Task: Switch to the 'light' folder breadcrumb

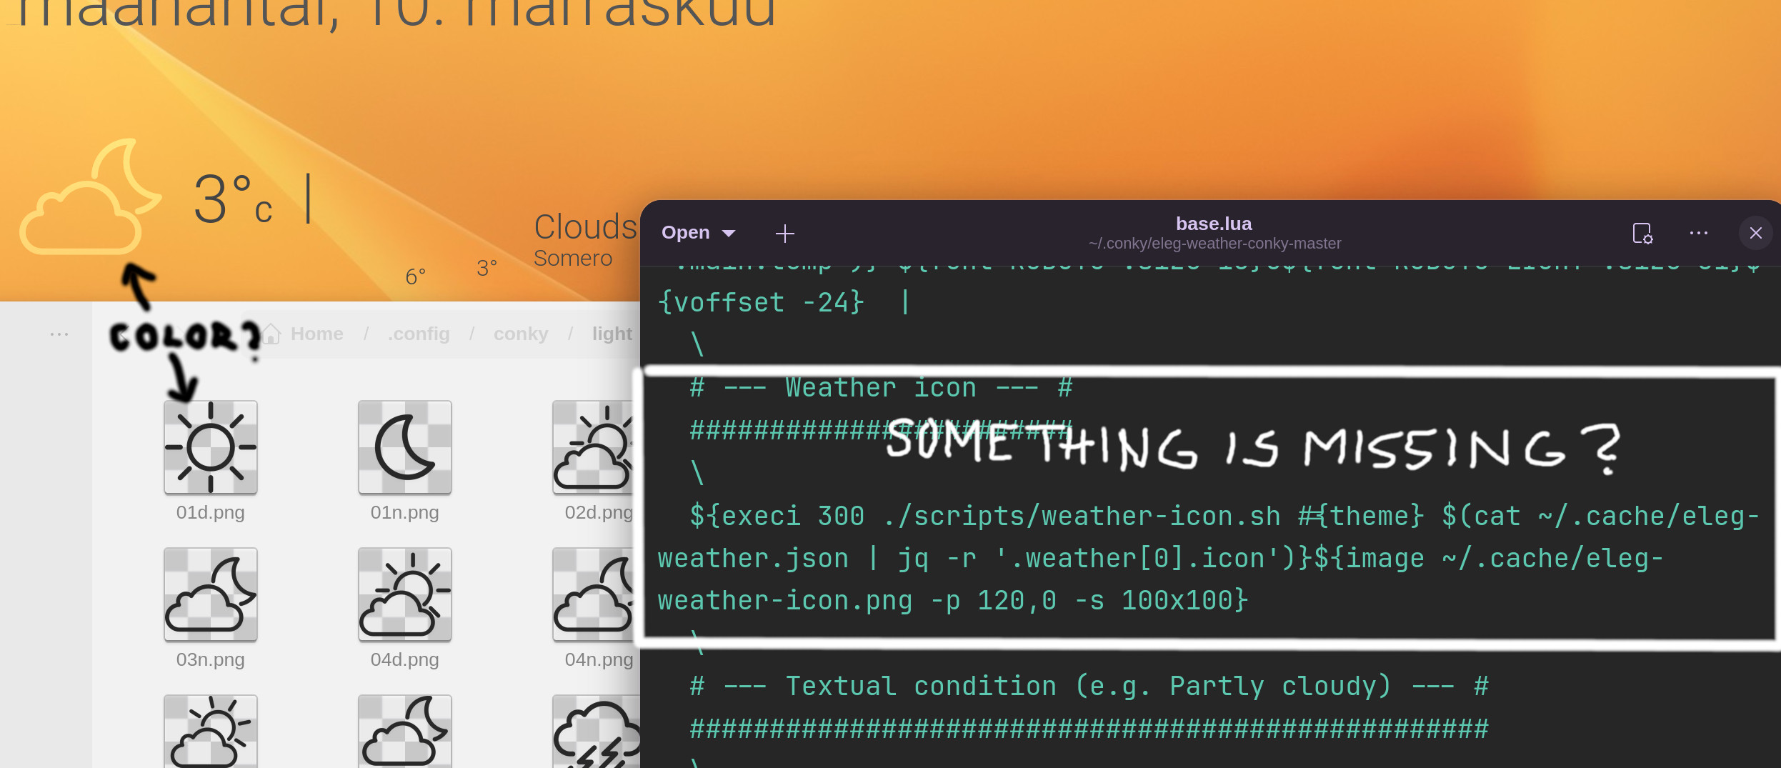Action: (611, 333)
